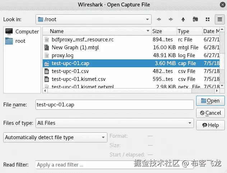The height and width of the screenshot is (173, 227).
Task: Sort files by the Type column
Action: (x=190, y=31)
